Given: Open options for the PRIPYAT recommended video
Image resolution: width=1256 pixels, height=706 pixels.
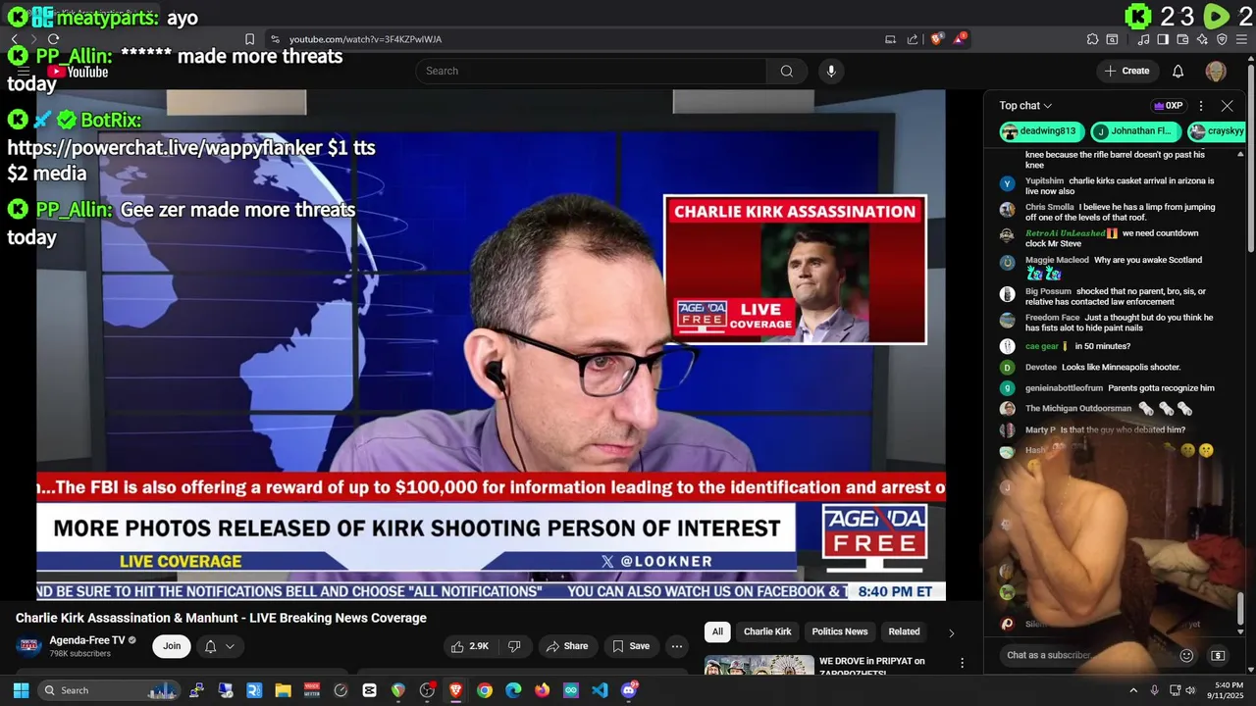Looking at the screenshot, I should pos(962,664).
